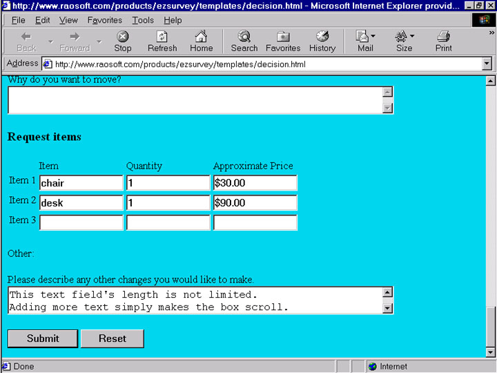The width and height of the screenshot is (497, 373).
Task: Click Item 2 name field containing desk
Action: (x=81, y=202)
